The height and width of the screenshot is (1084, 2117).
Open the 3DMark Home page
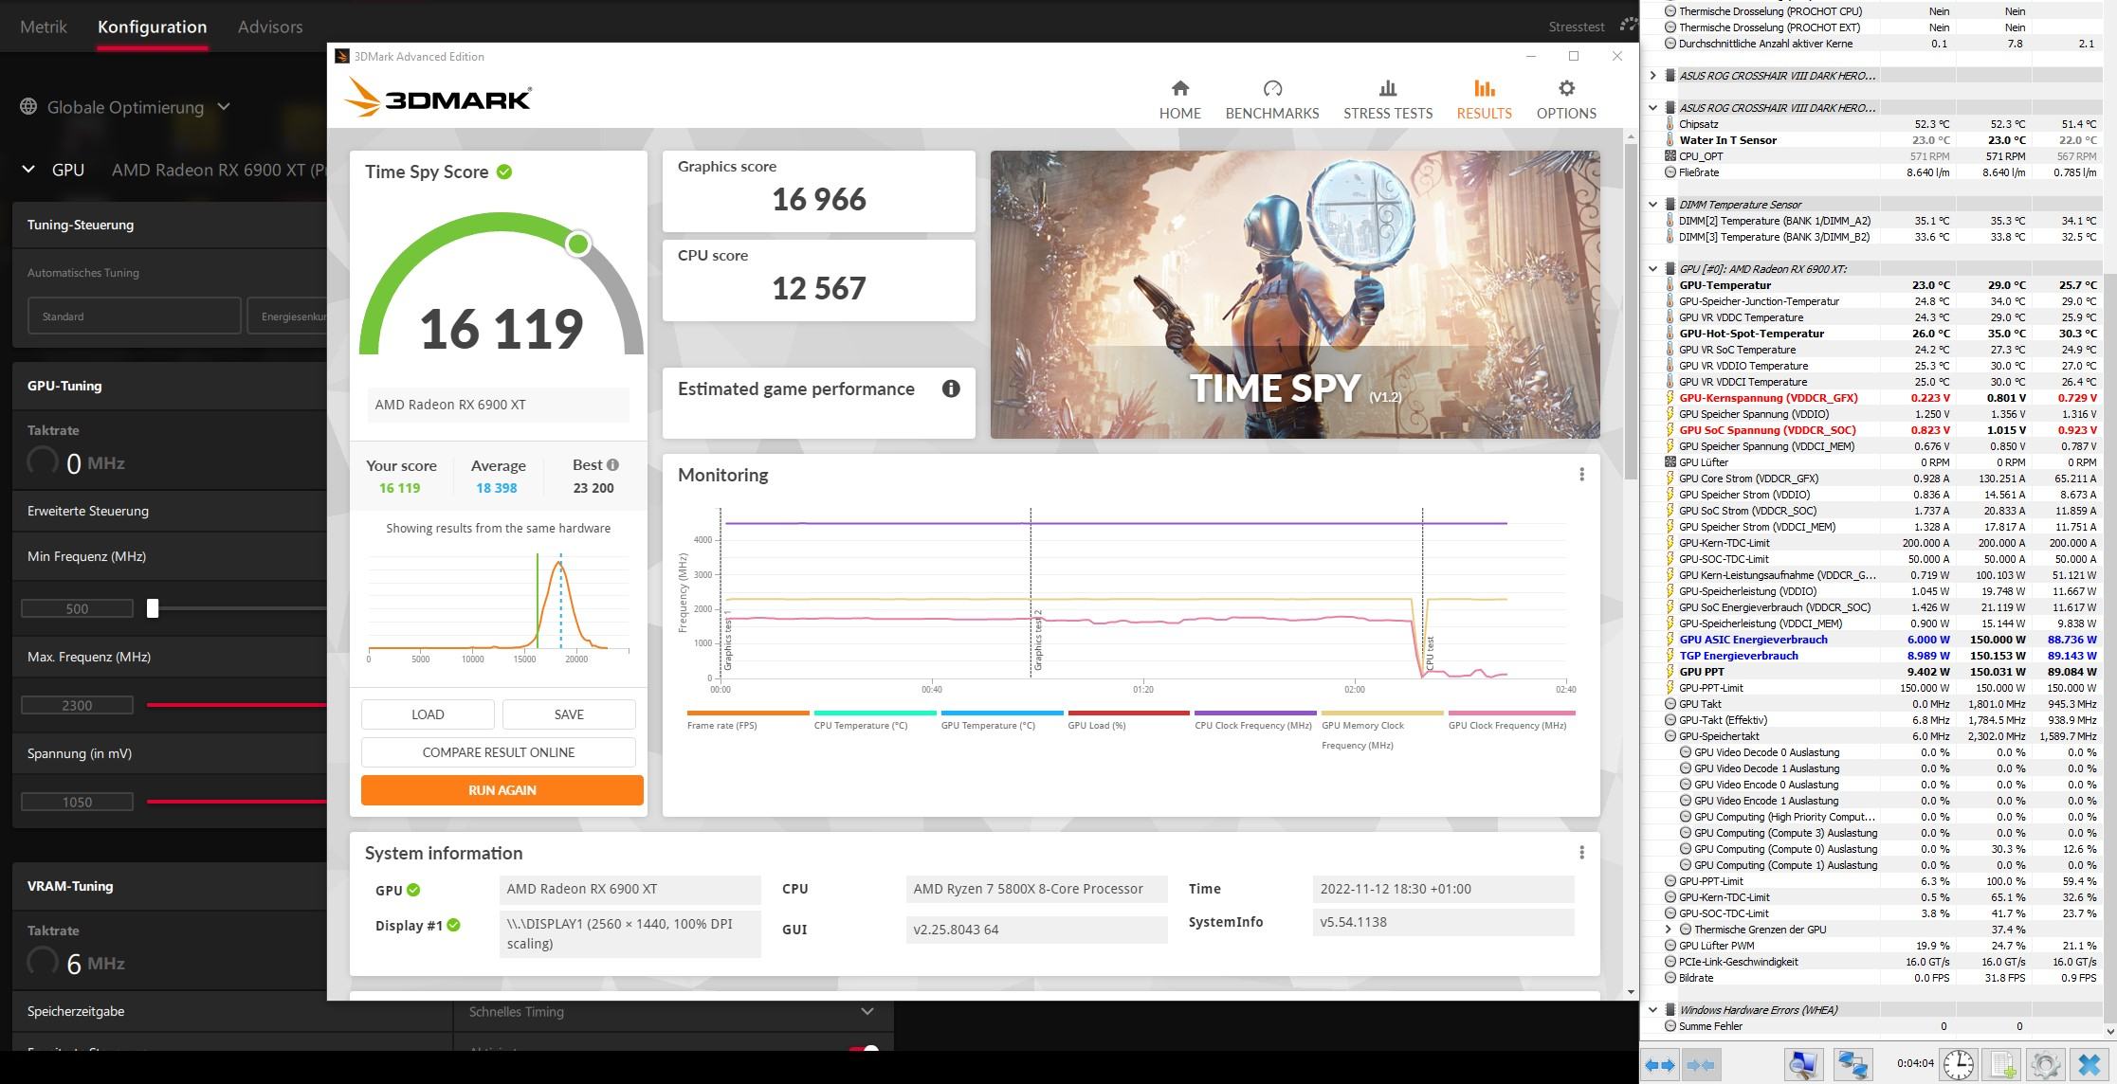(x=1179, y=99)
